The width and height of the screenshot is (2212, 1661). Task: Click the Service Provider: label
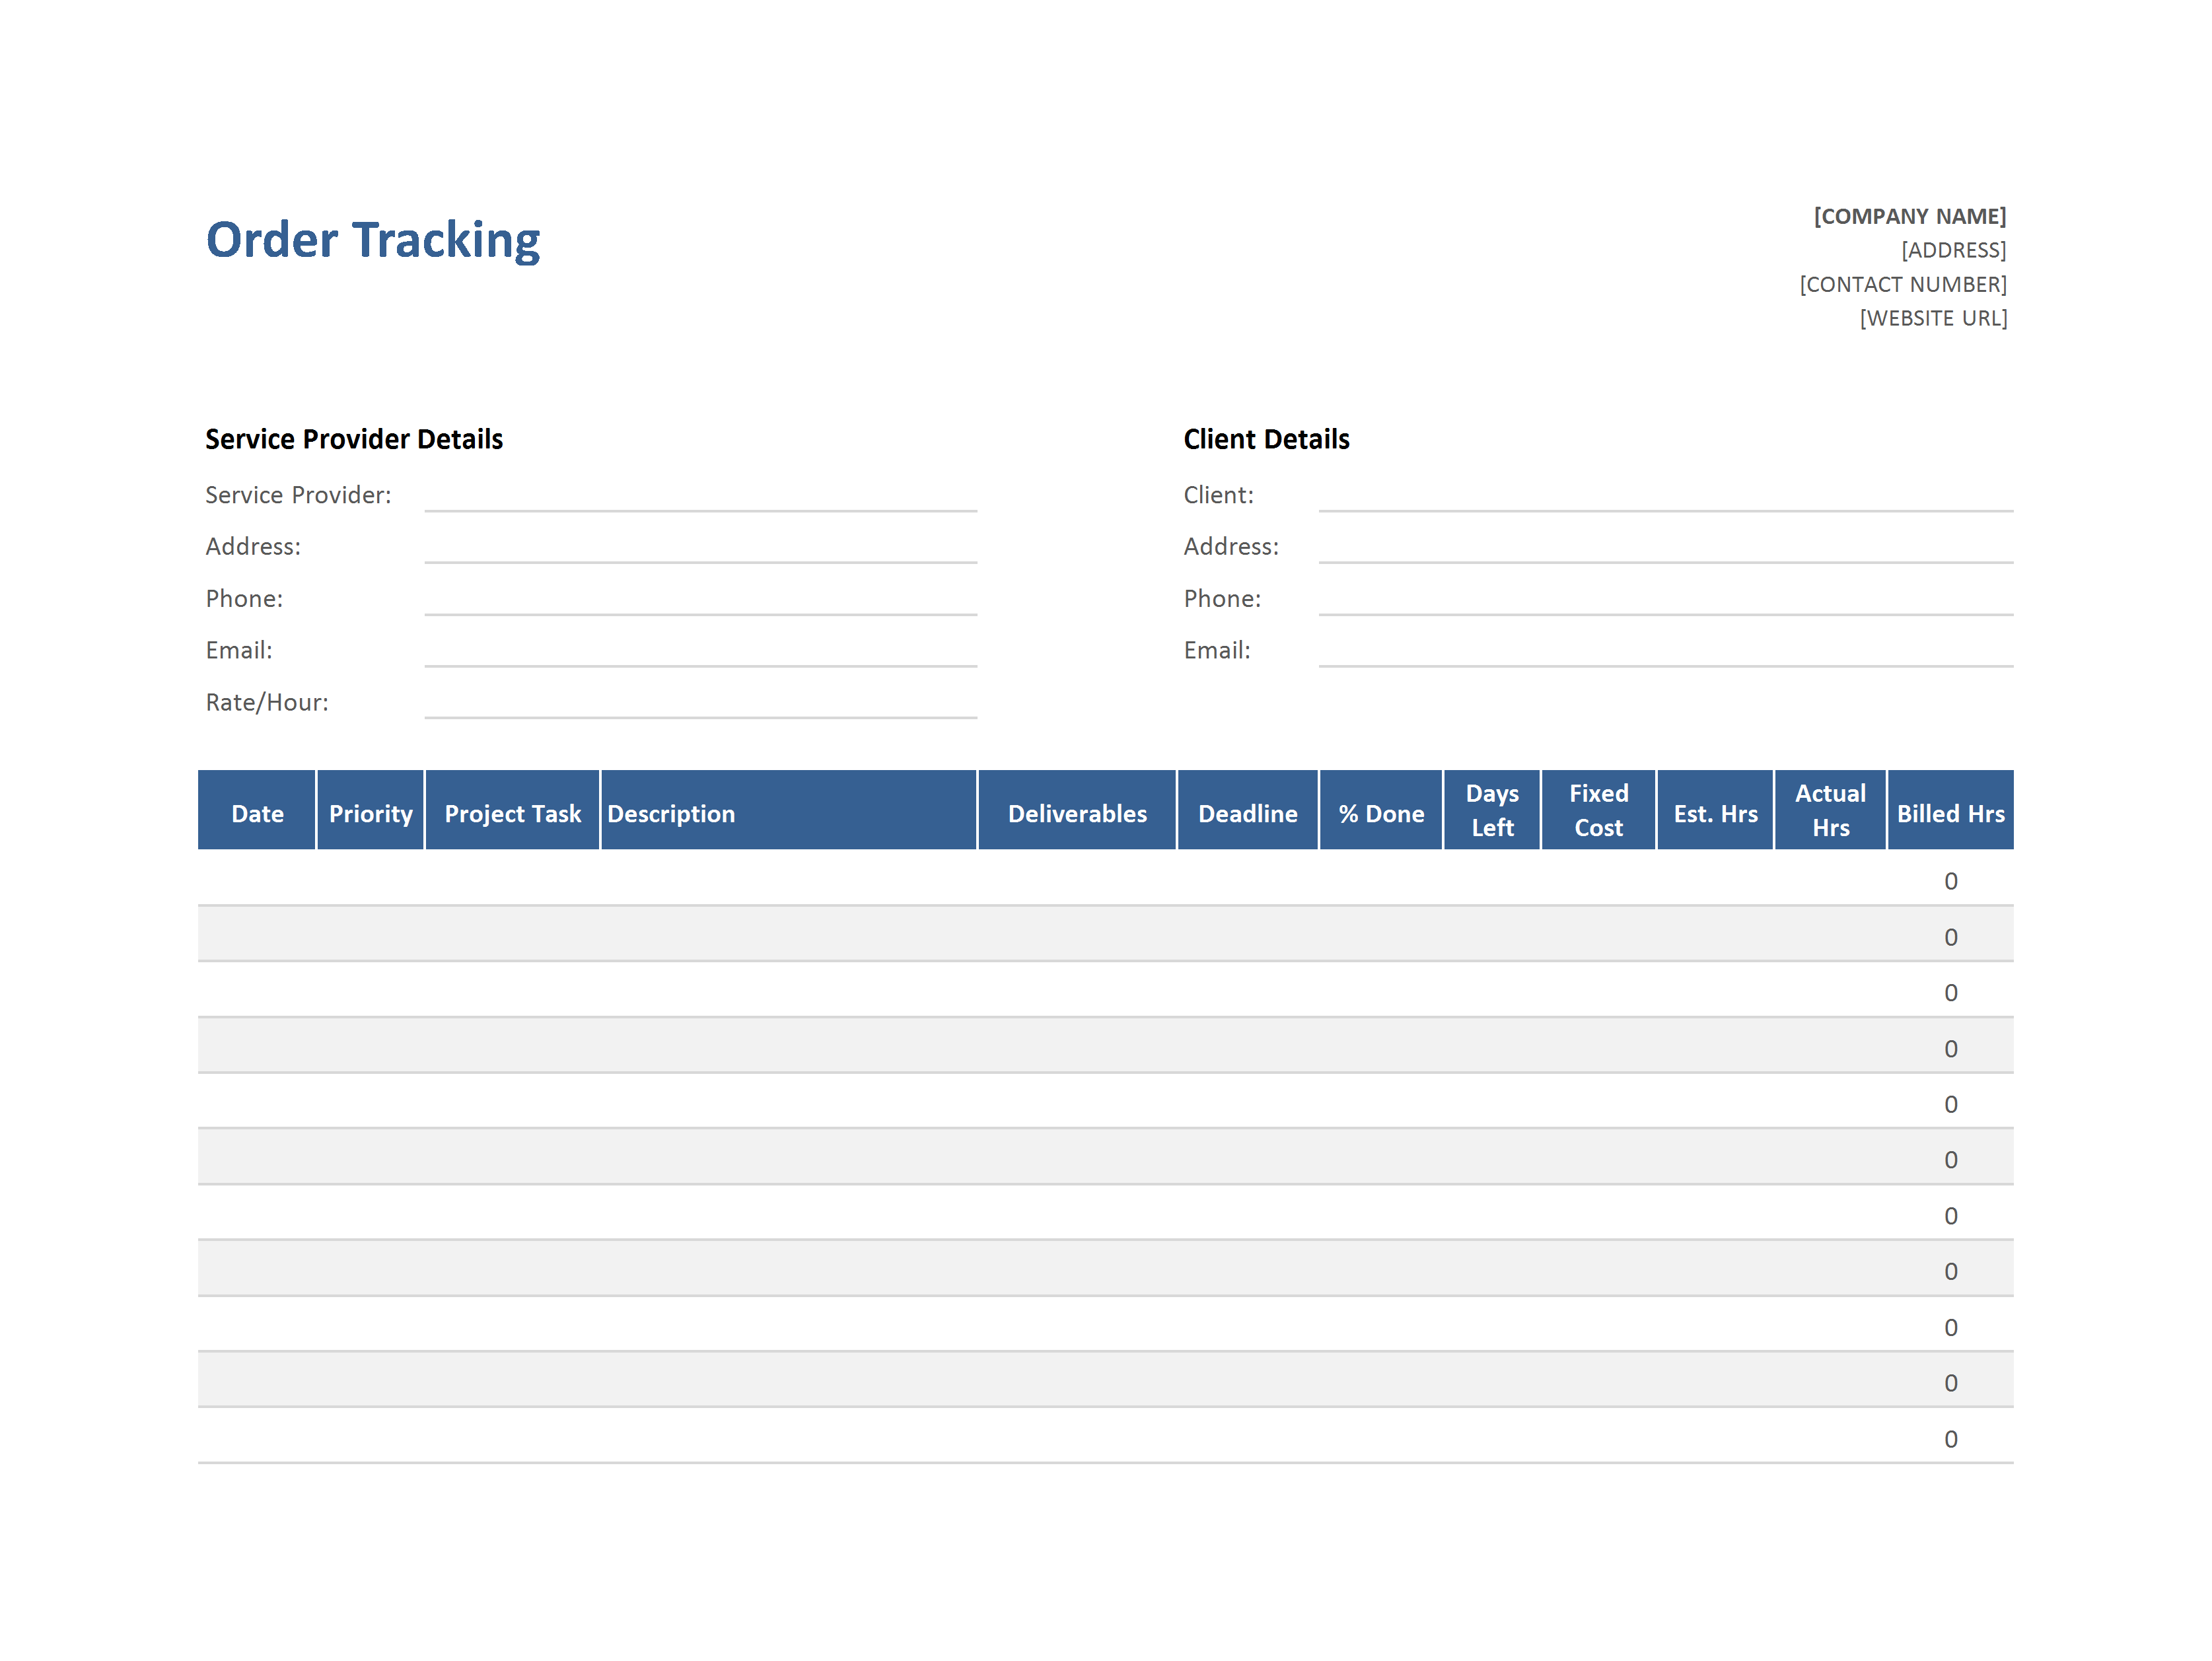coord(298,495)
